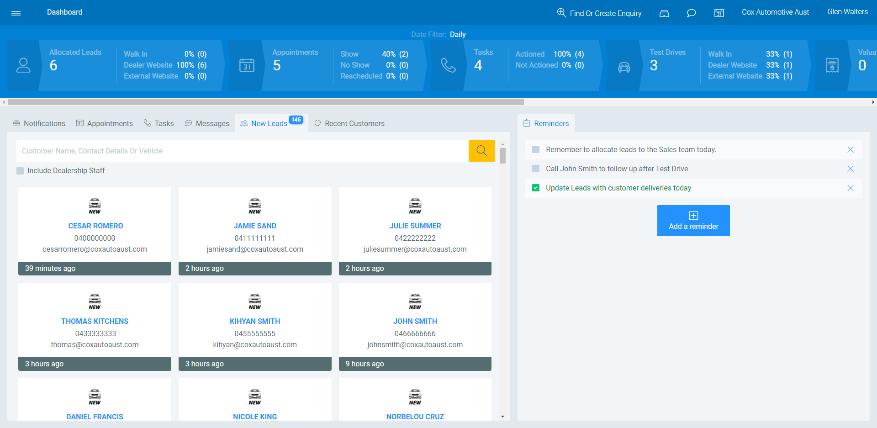Click the plus icon on Add a reminder
Image resolution: width=877 pixels, height=428 pixels.
pos(693,216)
